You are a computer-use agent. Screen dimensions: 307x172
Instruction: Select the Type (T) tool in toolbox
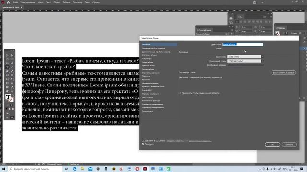[x=7, y=67]
